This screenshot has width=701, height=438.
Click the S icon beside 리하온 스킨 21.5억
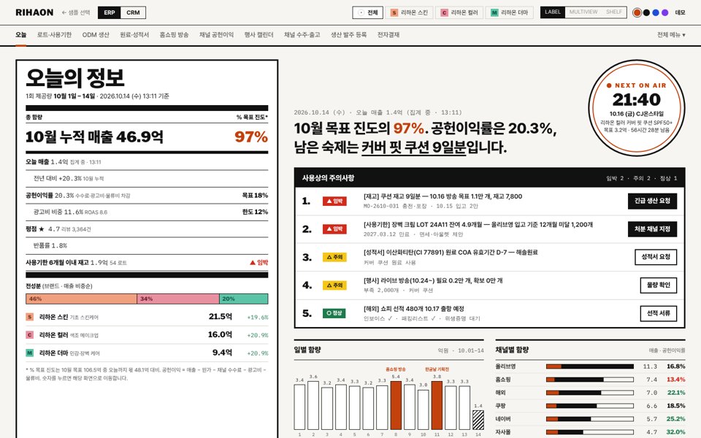(29, 317)
